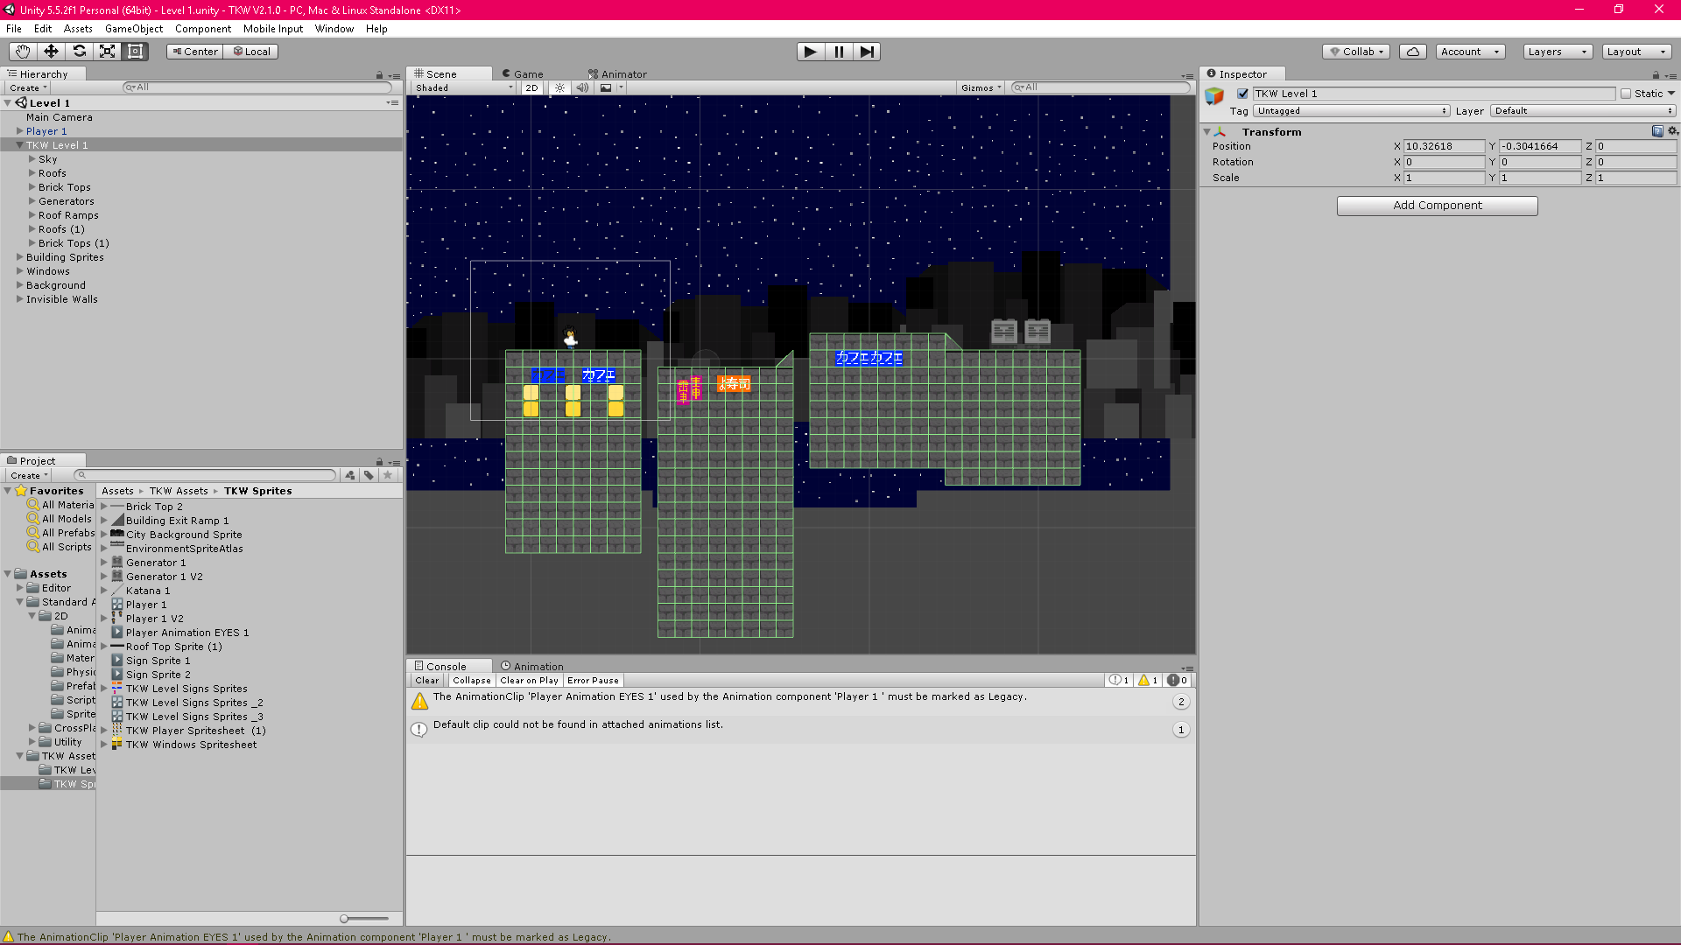
Task: Select the Rect Transform tool
Action: tap(135, 52)
